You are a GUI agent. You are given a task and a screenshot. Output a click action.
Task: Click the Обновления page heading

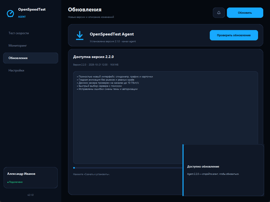85,9
